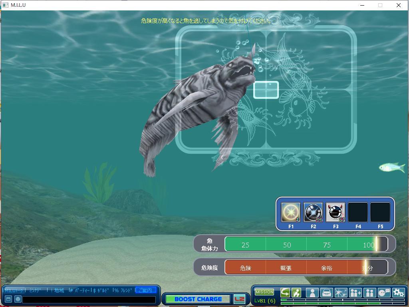Open the gear settings icon

pyautogui.click(x=398, y=293)
